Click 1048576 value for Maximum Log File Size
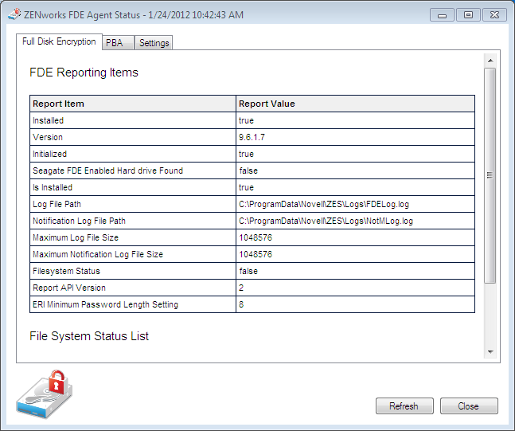Image resolution: width=515 pixels, height=431 pixels. point(256,237)
